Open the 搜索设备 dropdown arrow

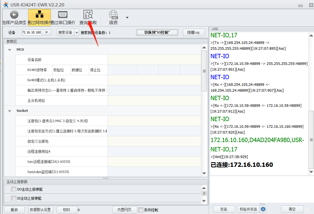[x=77, y=32]
